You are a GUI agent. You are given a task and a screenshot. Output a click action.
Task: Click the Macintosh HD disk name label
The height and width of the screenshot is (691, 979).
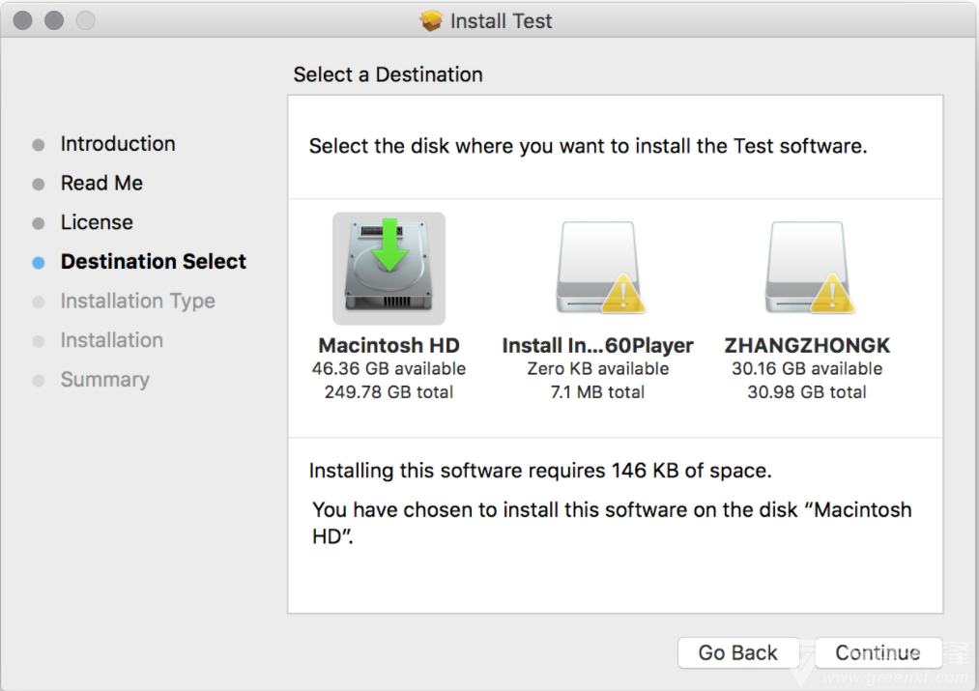click(x=389, y=345)
